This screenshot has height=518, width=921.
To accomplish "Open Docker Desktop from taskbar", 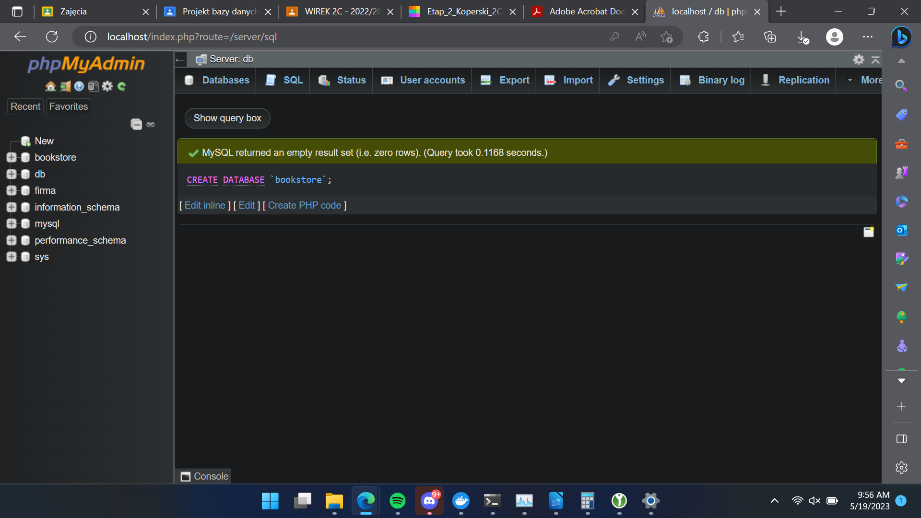I will pyautogui.click(x=461, y=501).
